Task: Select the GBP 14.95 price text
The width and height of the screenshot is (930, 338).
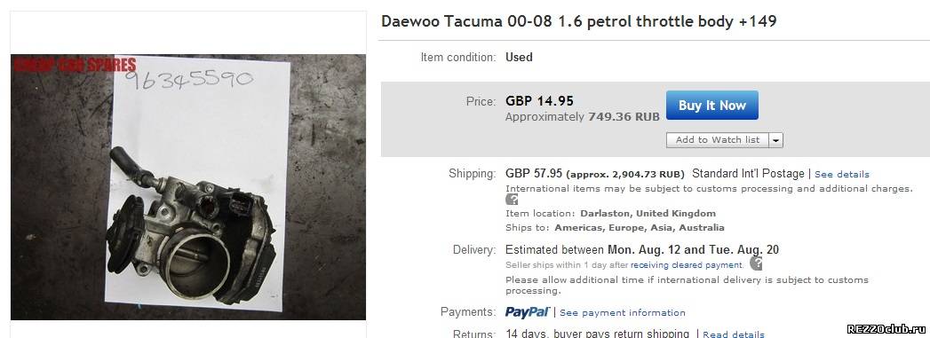Action: [539, 101]
